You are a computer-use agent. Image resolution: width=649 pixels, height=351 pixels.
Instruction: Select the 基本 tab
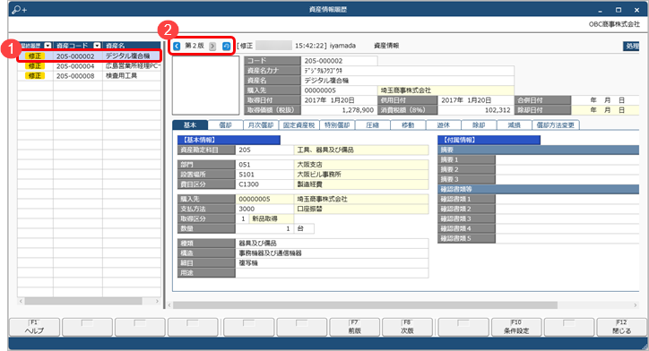pyautogui.click(x=190, y=124)
